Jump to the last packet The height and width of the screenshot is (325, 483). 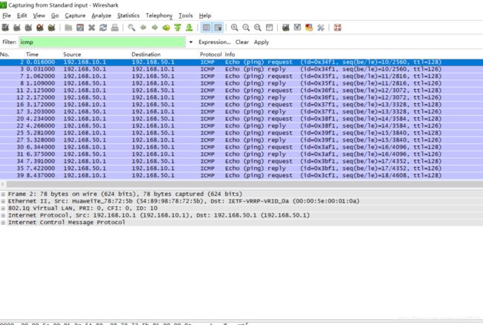(x=189, y=27)
